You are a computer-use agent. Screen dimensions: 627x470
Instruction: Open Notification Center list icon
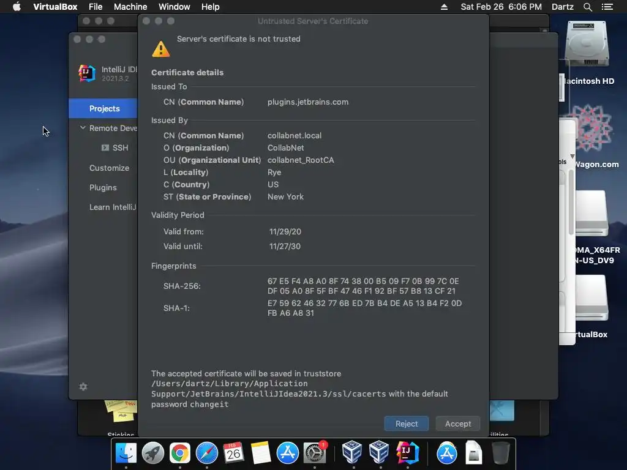click(607, 7)
